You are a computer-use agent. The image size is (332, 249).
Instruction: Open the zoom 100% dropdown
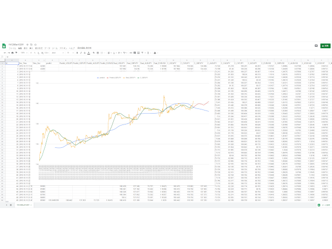pyautogui.click(x=24, y=53)
